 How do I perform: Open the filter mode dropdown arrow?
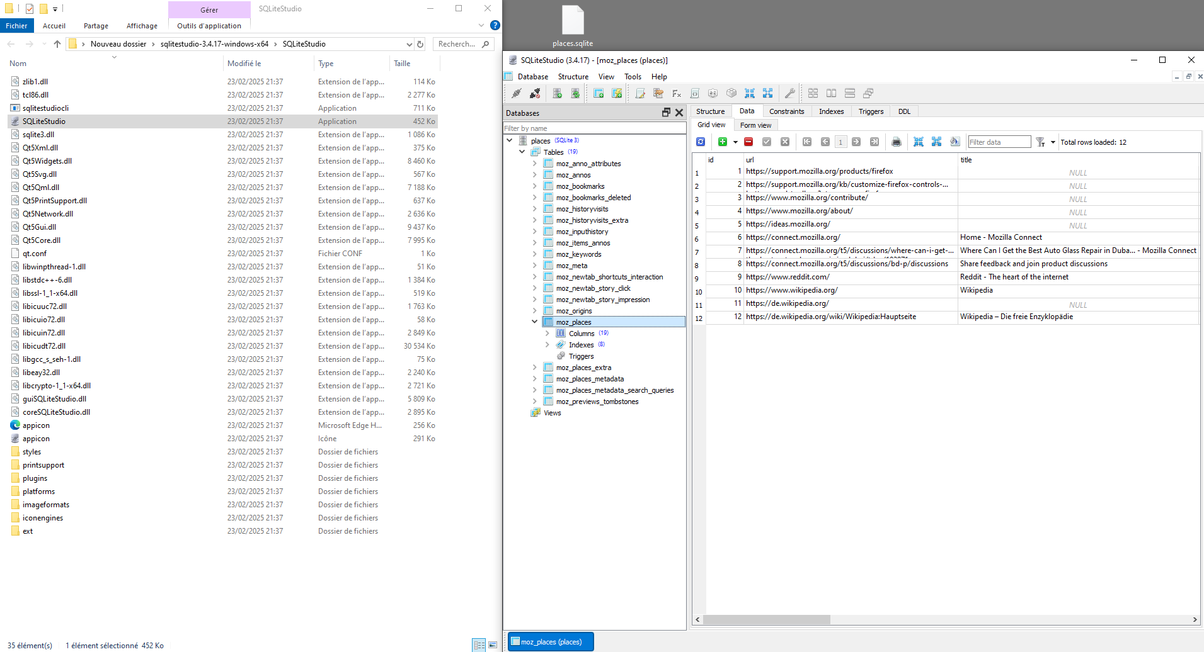point(1053,142)
